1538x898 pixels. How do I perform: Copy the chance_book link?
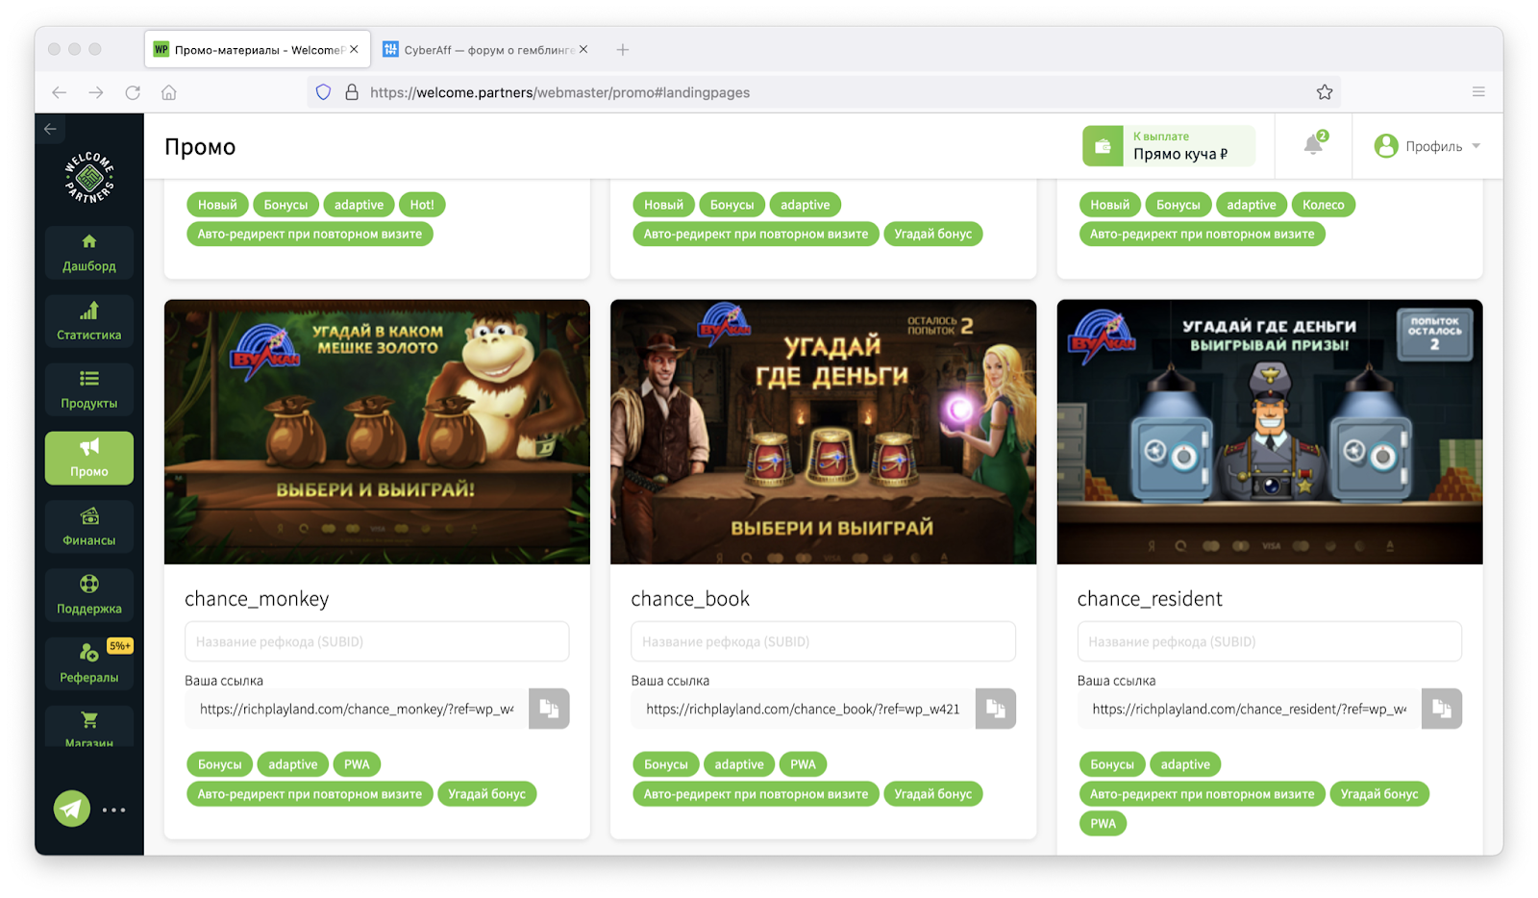pos(995,709)
